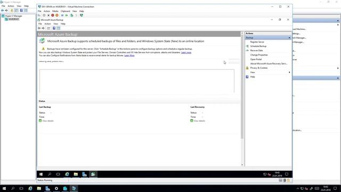Viewport: 341px width, 192px height.
Task: Click the red Shut Down VM icon
Action: pyautogui.click(x=53, y=15)
